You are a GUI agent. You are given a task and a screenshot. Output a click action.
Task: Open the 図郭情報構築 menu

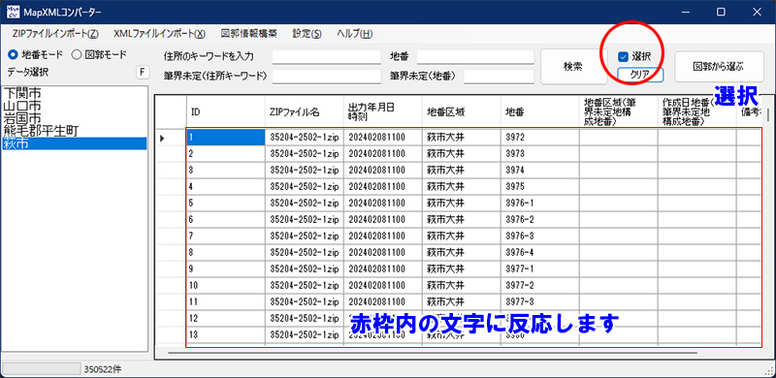[249, 34]
